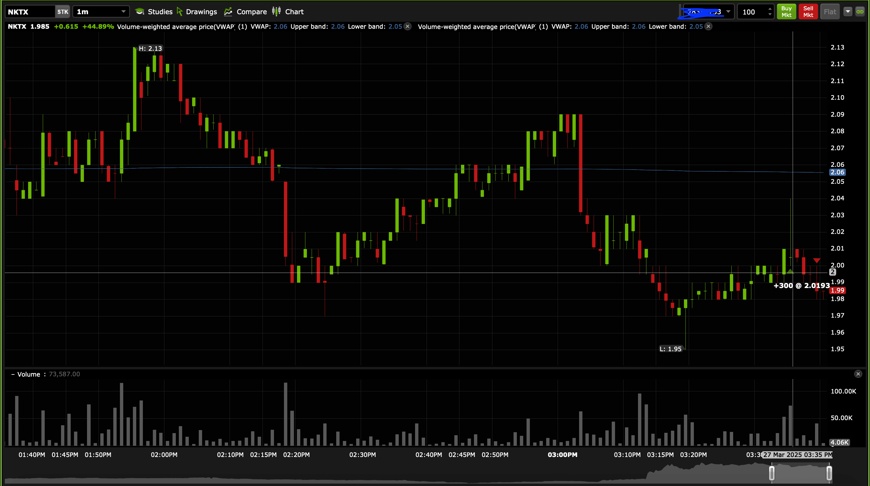Click the Compare chart icon
Viewport: 870px width, 486px height.
pos(228,12)
